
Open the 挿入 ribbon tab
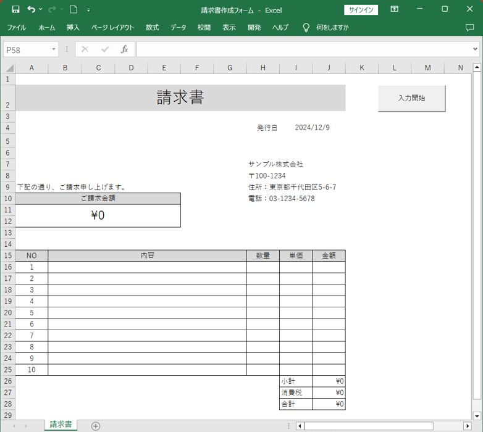click(73, 28)
